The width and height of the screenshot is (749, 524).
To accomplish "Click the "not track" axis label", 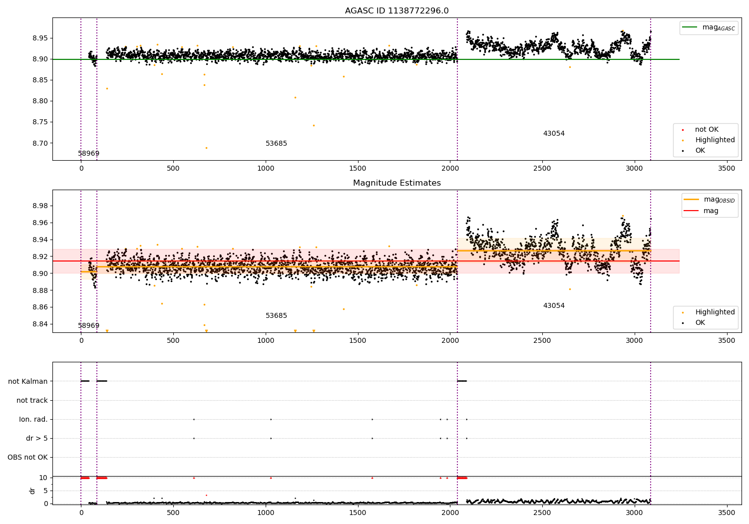I will tap(32, 400).
